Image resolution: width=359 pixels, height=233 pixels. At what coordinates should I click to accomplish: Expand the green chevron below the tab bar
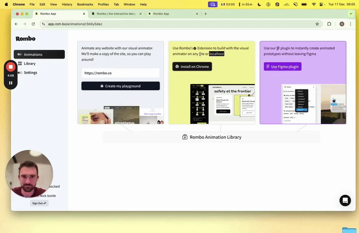pyautogui.click(x=351, y=14)
